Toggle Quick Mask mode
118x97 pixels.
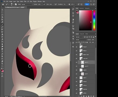point(2,74)
